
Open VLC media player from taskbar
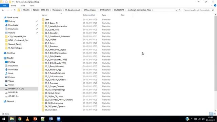click(x=27, y=119)
